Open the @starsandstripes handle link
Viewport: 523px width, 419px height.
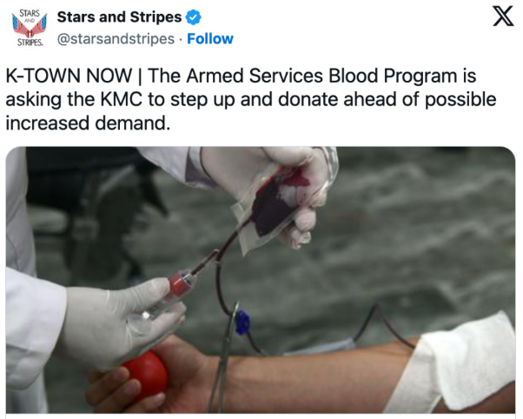(116, 39)
